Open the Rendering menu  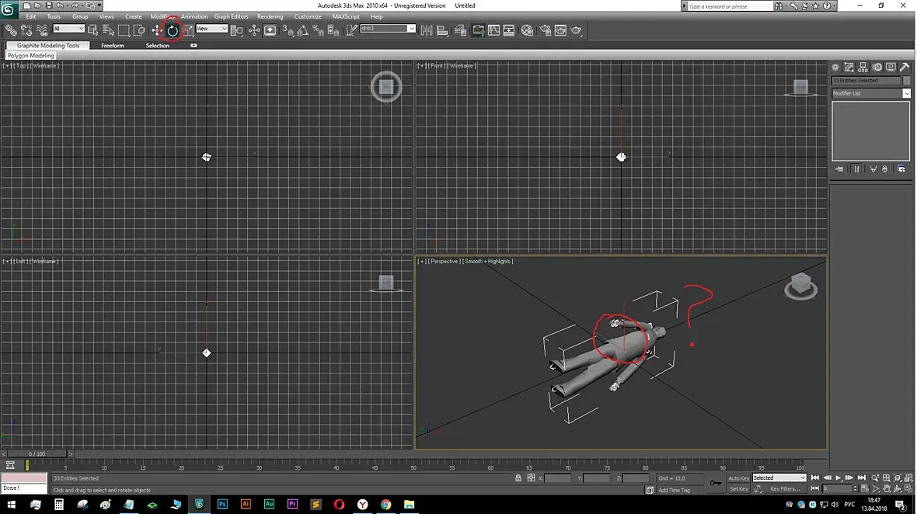[270, 16]
